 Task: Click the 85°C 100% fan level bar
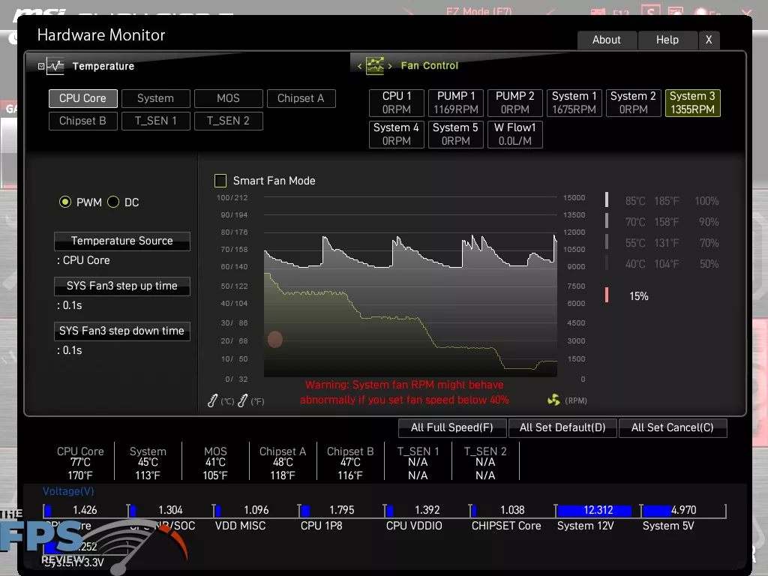pos(607,199)
